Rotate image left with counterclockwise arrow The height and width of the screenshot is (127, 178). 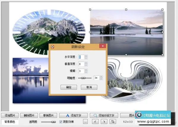[95, 122]
